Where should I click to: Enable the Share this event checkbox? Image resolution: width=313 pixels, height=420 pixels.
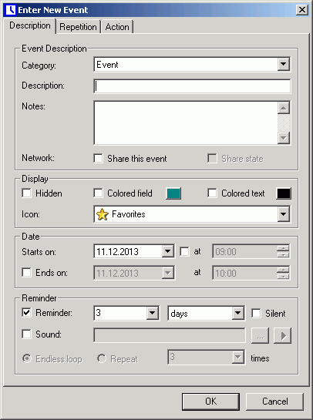point(98,158)
